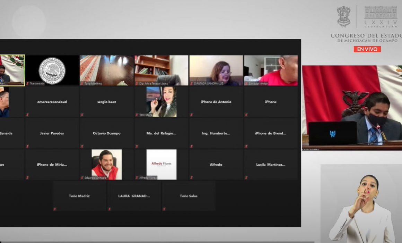
Task: Select the Alfredo Flores white profile card
Action: (x=161, y=165)
